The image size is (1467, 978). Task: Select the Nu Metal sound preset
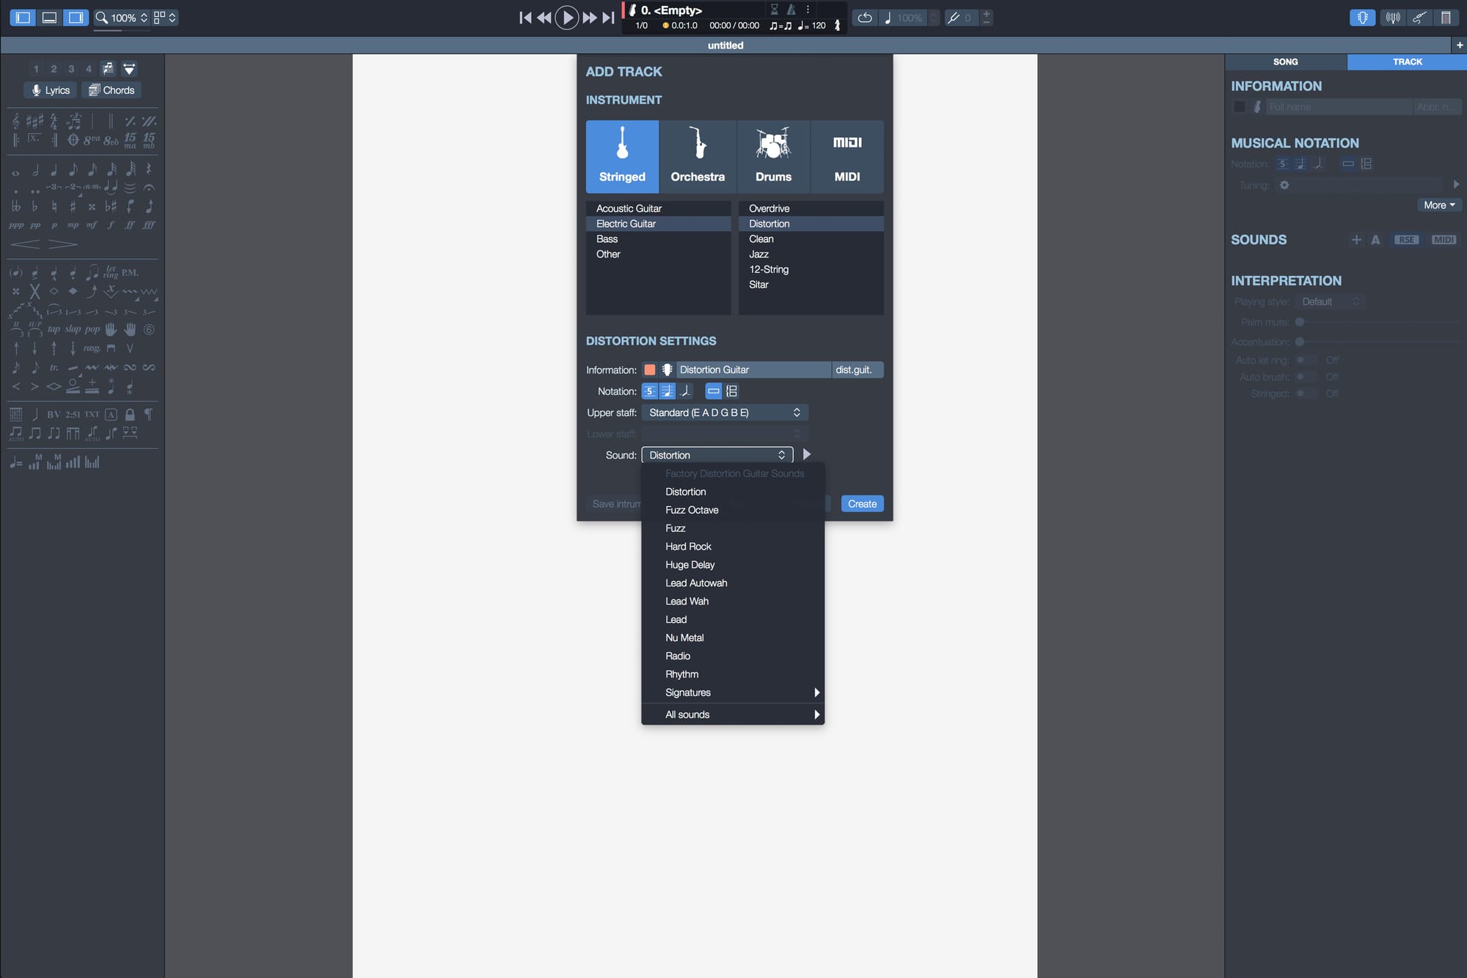pyautogui.click(x=684, y=638)
